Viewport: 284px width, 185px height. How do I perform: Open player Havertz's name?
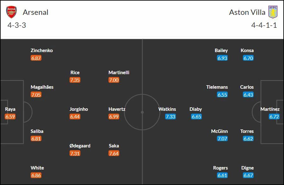tap(117, 109)
